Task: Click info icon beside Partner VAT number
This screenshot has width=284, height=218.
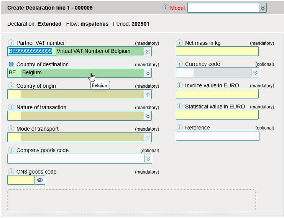Action: (x=11, y=43)
